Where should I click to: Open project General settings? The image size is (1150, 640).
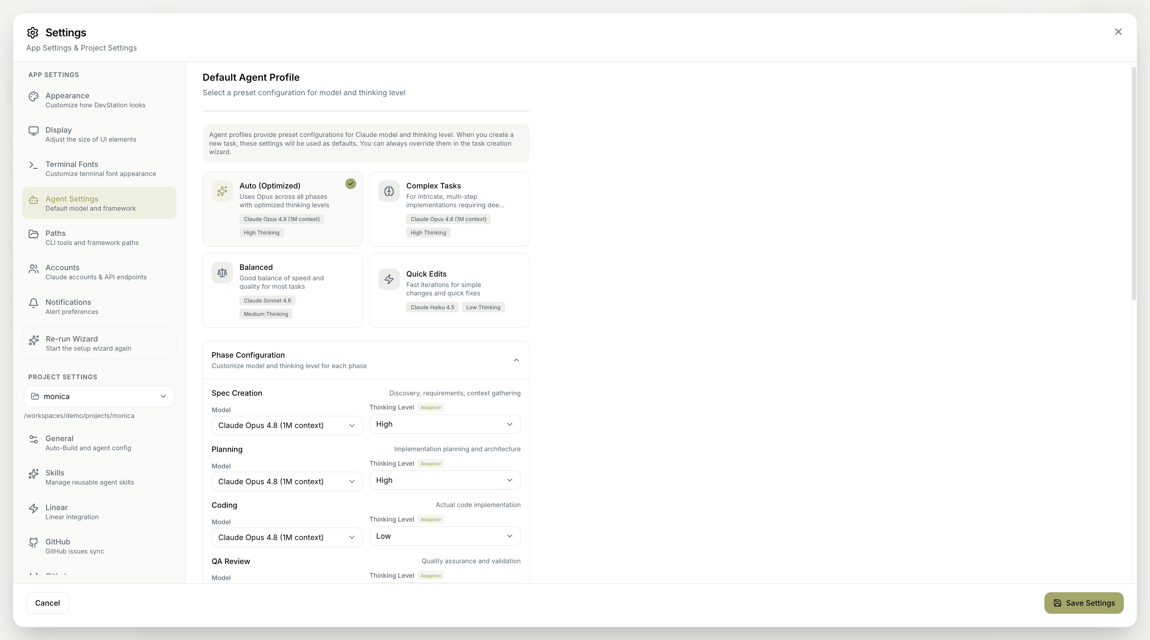point(99,442)
